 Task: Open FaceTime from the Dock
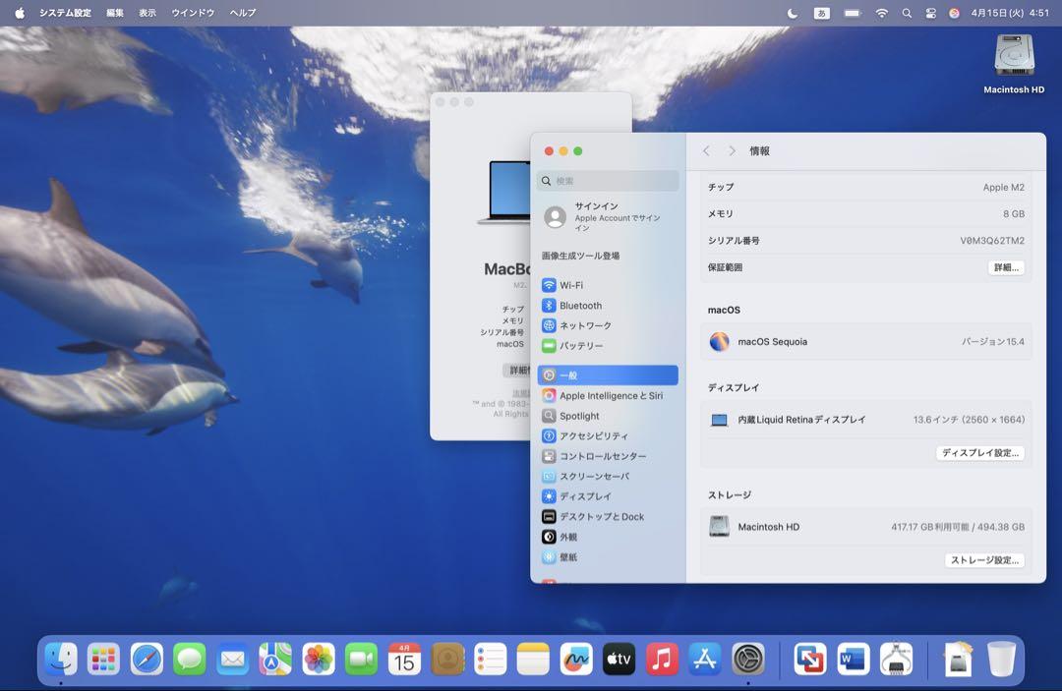pyautogui.click(x=361, y=660)
